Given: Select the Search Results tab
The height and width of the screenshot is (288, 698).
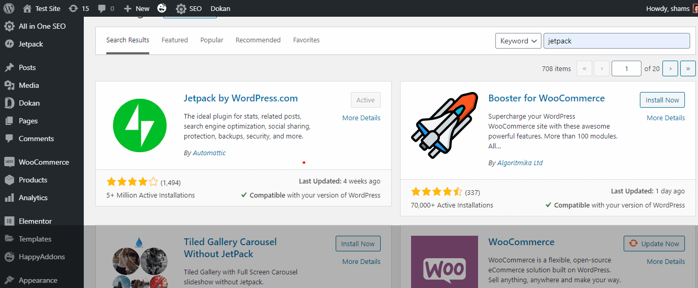Looking at the screenshot, I should (128, 40).
